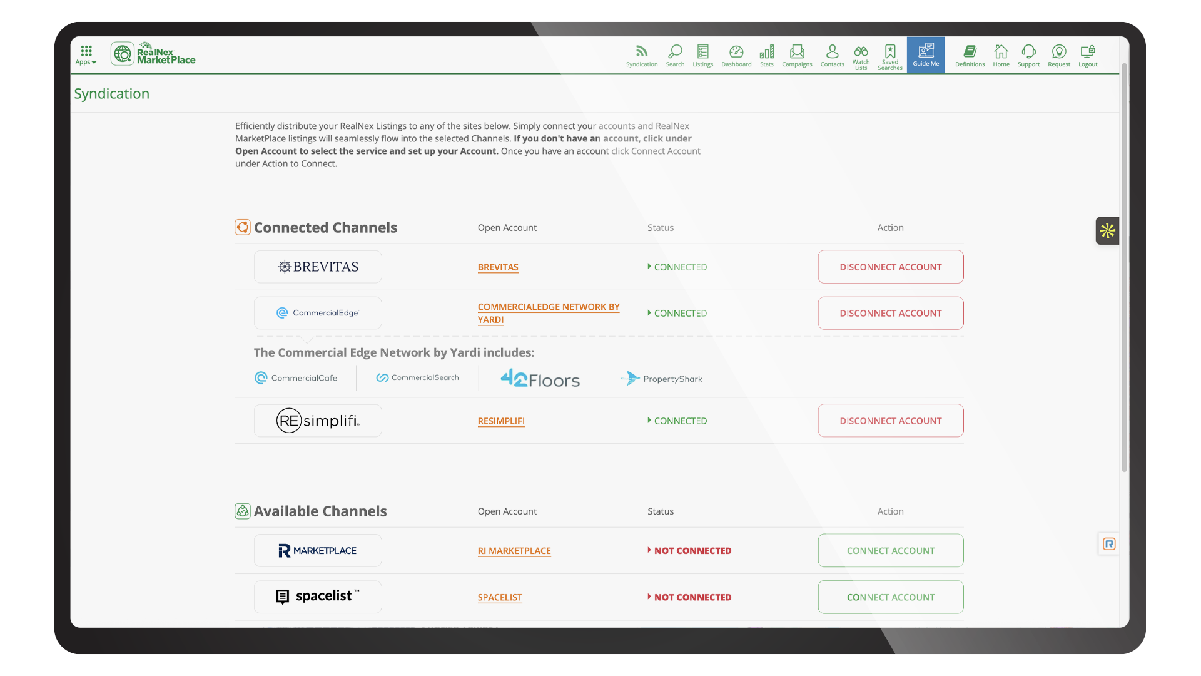Click the REsimplifi logo card
The height and width of the screenshot is (676, 1201).
coord(318,421)
